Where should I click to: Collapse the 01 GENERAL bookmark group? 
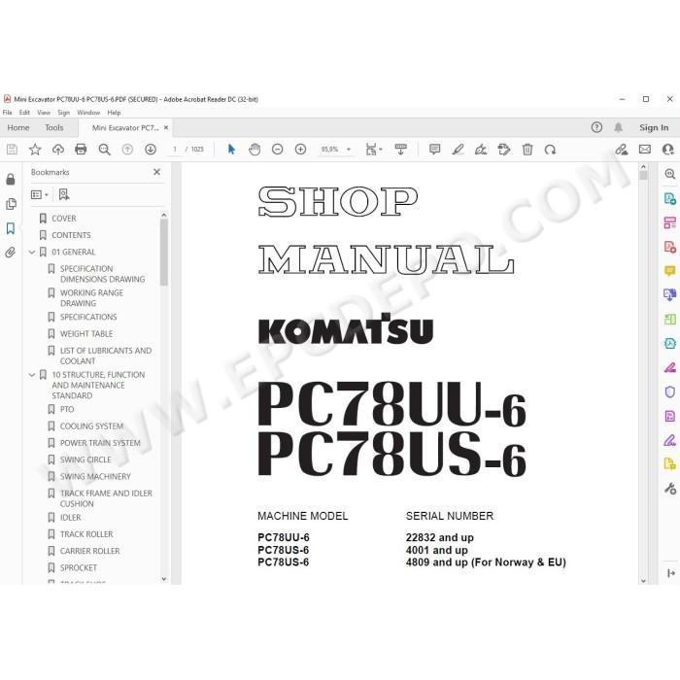(32, 252)
